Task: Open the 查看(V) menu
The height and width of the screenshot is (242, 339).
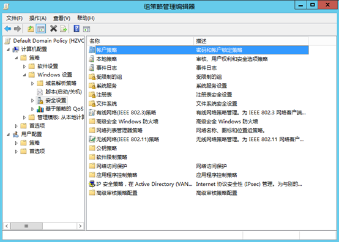Action: tap(62, 18)
